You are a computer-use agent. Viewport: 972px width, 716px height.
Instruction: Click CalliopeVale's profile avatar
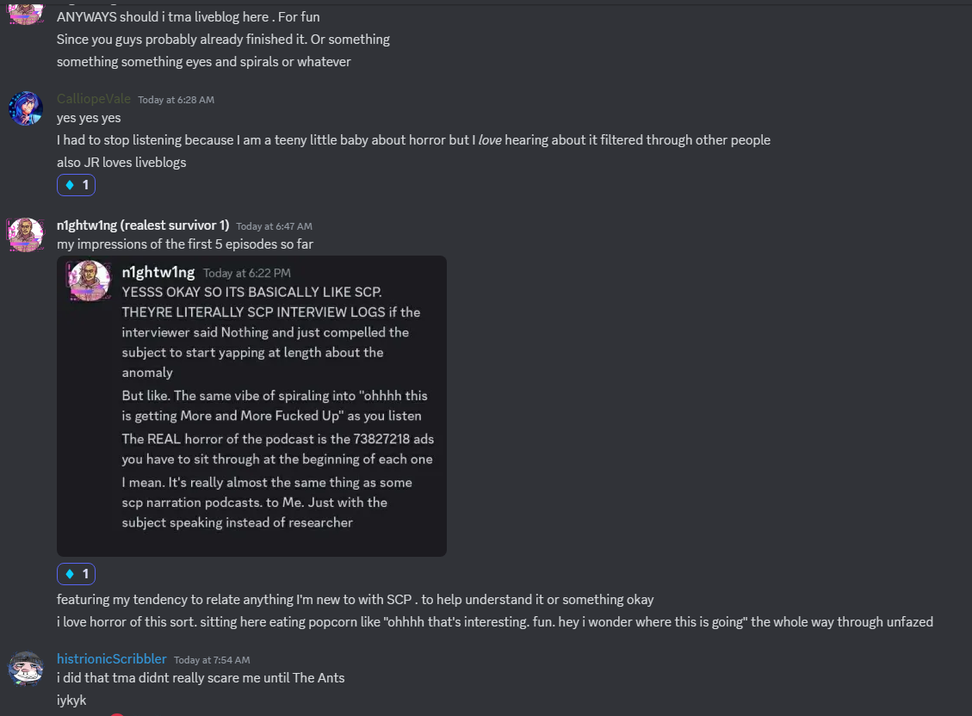[x=26, y=108]
